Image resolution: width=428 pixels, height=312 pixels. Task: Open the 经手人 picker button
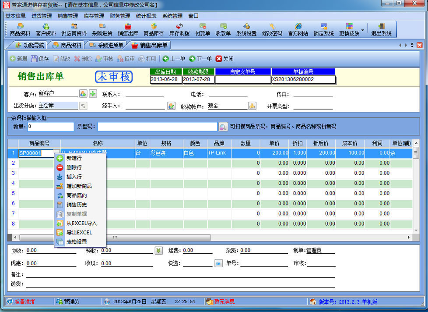pos(171,106)
